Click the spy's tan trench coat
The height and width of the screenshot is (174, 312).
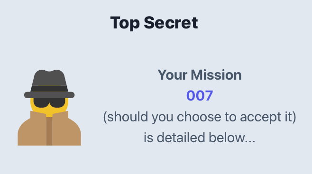point(49,128)
